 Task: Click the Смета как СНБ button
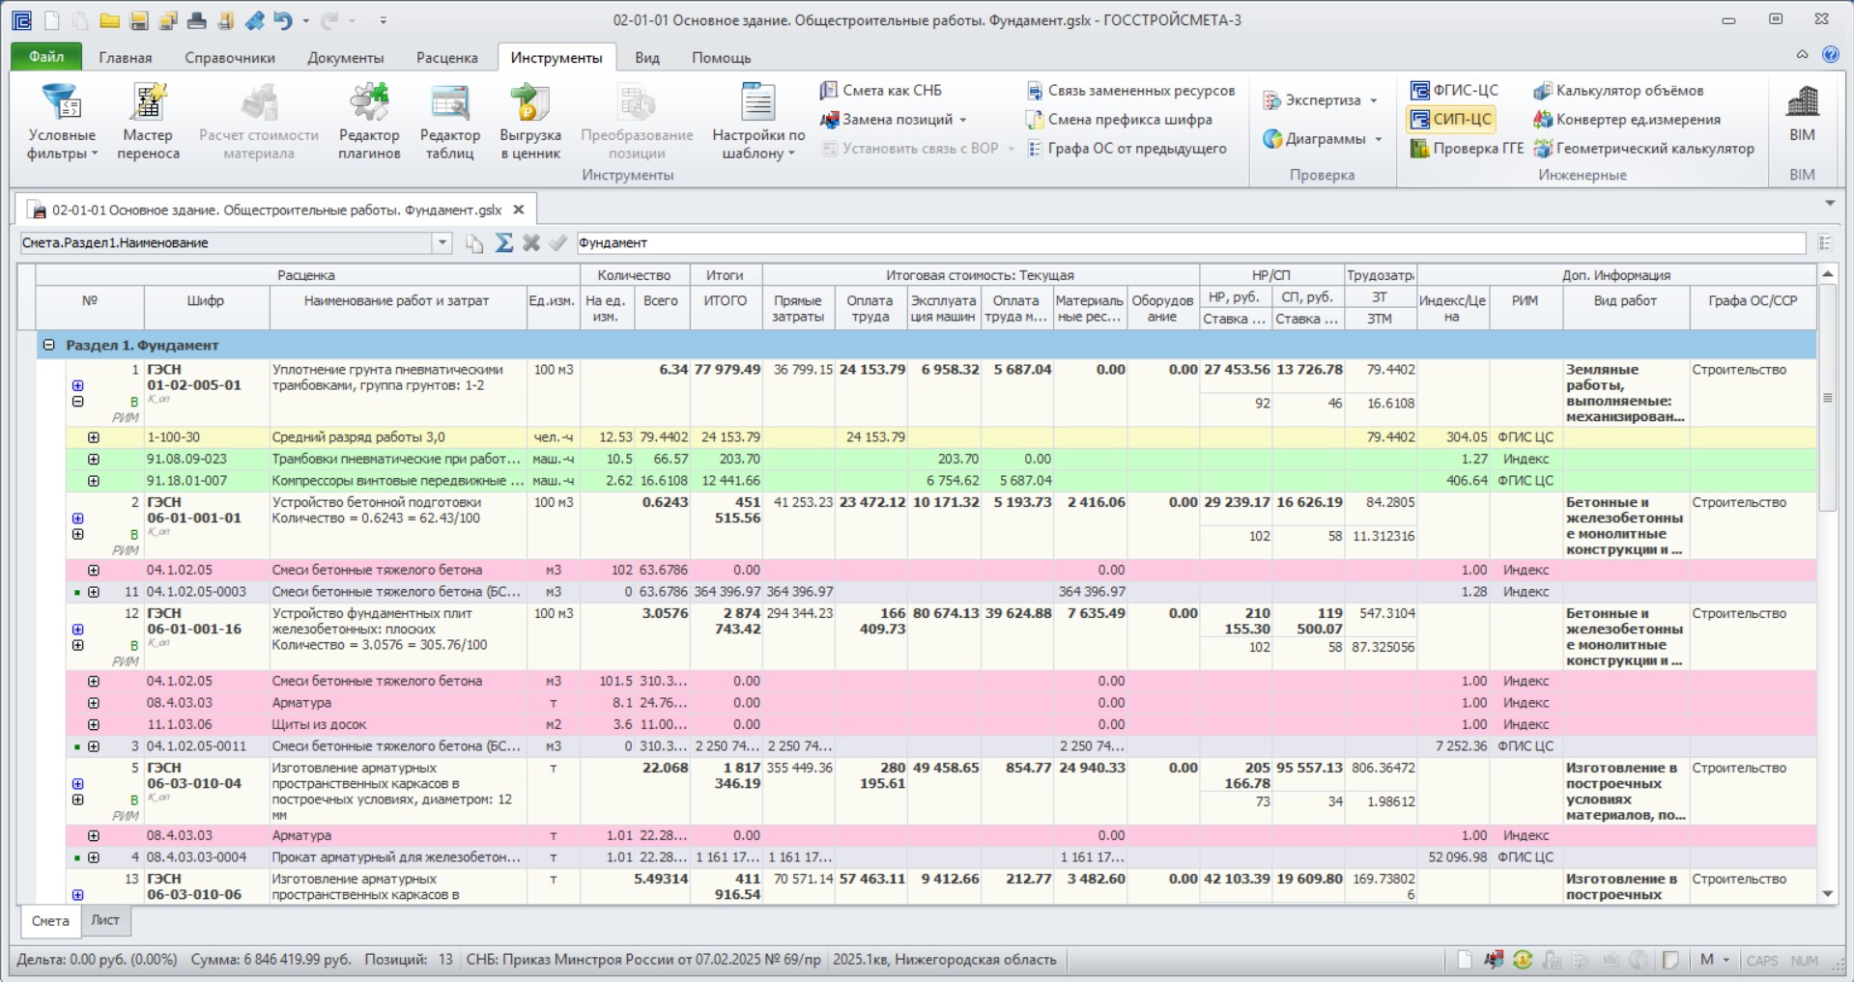880,91
